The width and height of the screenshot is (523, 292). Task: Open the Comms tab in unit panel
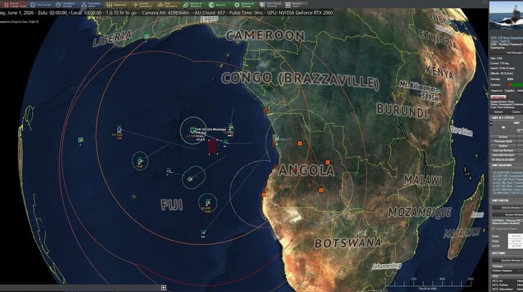pos(515,112)
